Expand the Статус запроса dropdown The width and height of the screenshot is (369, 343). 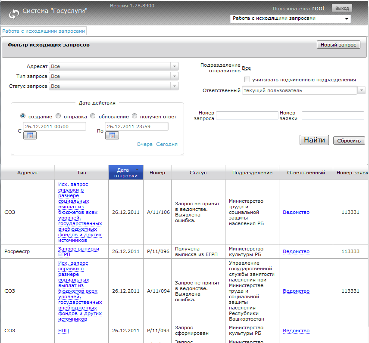(174, 86)
